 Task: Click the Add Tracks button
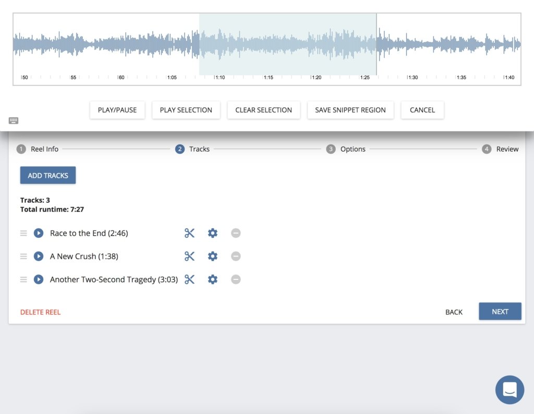tap(48, 176)
